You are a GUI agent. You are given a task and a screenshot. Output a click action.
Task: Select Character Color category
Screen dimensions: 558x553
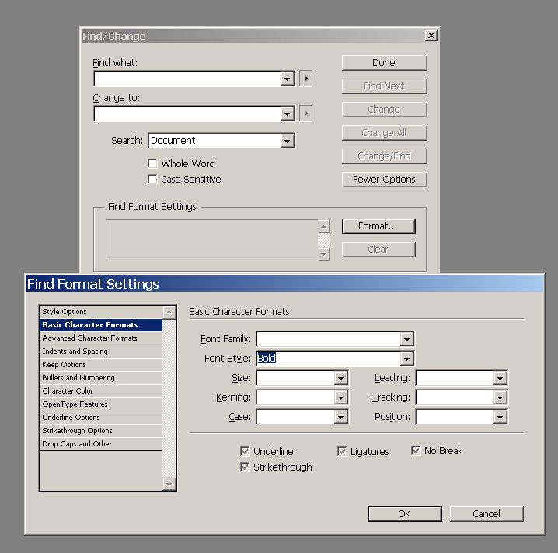101,390
